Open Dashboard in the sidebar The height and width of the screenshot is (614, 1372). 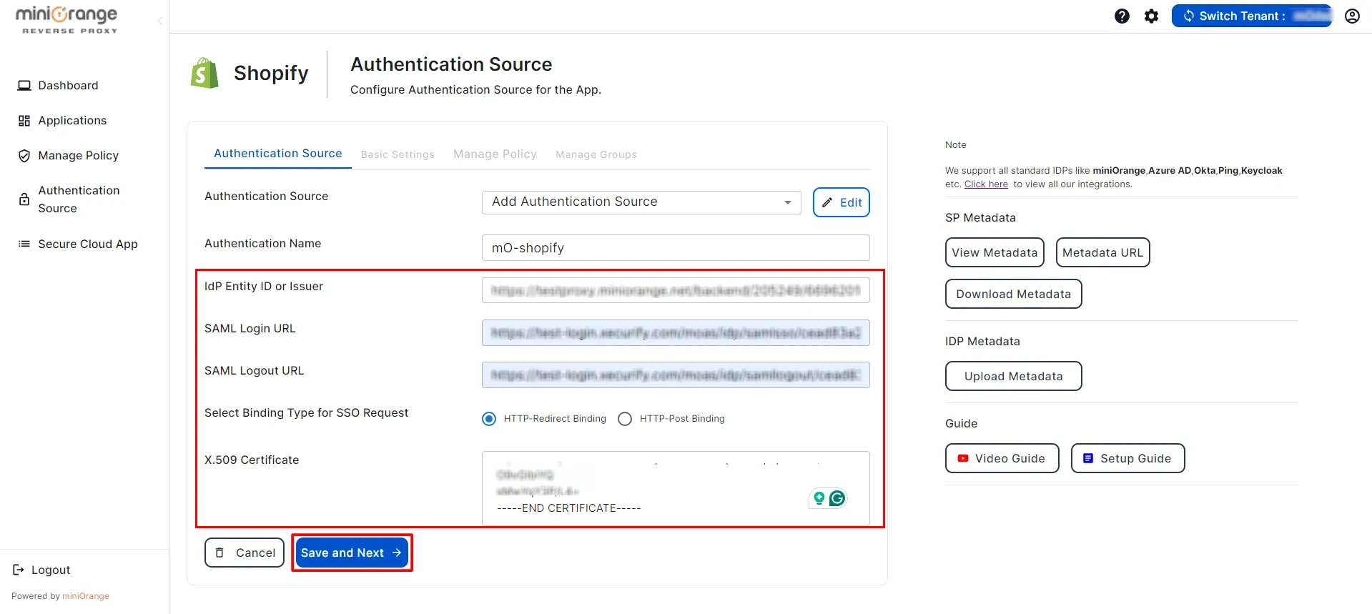coord(68,86)
